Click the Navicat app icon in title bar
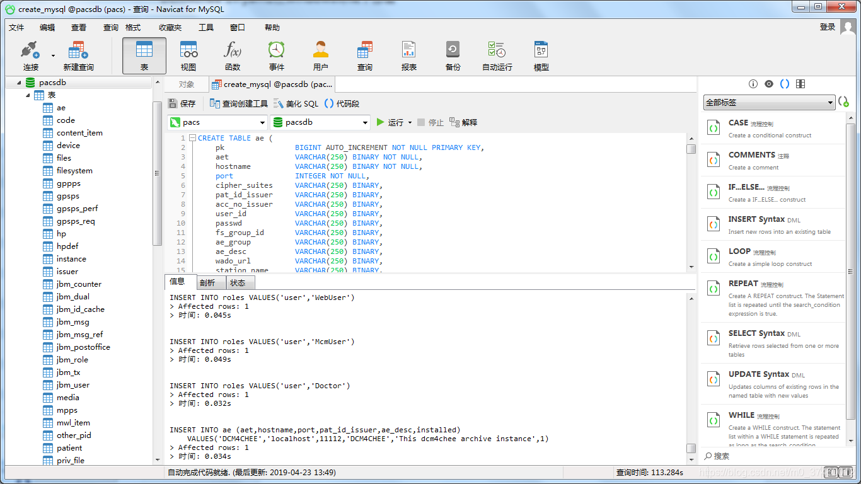The image size is (861, 484). [9, 9]
